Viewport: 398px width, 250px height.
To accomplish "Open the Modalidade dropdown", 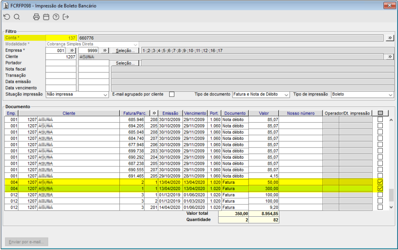I will point(135,44).
